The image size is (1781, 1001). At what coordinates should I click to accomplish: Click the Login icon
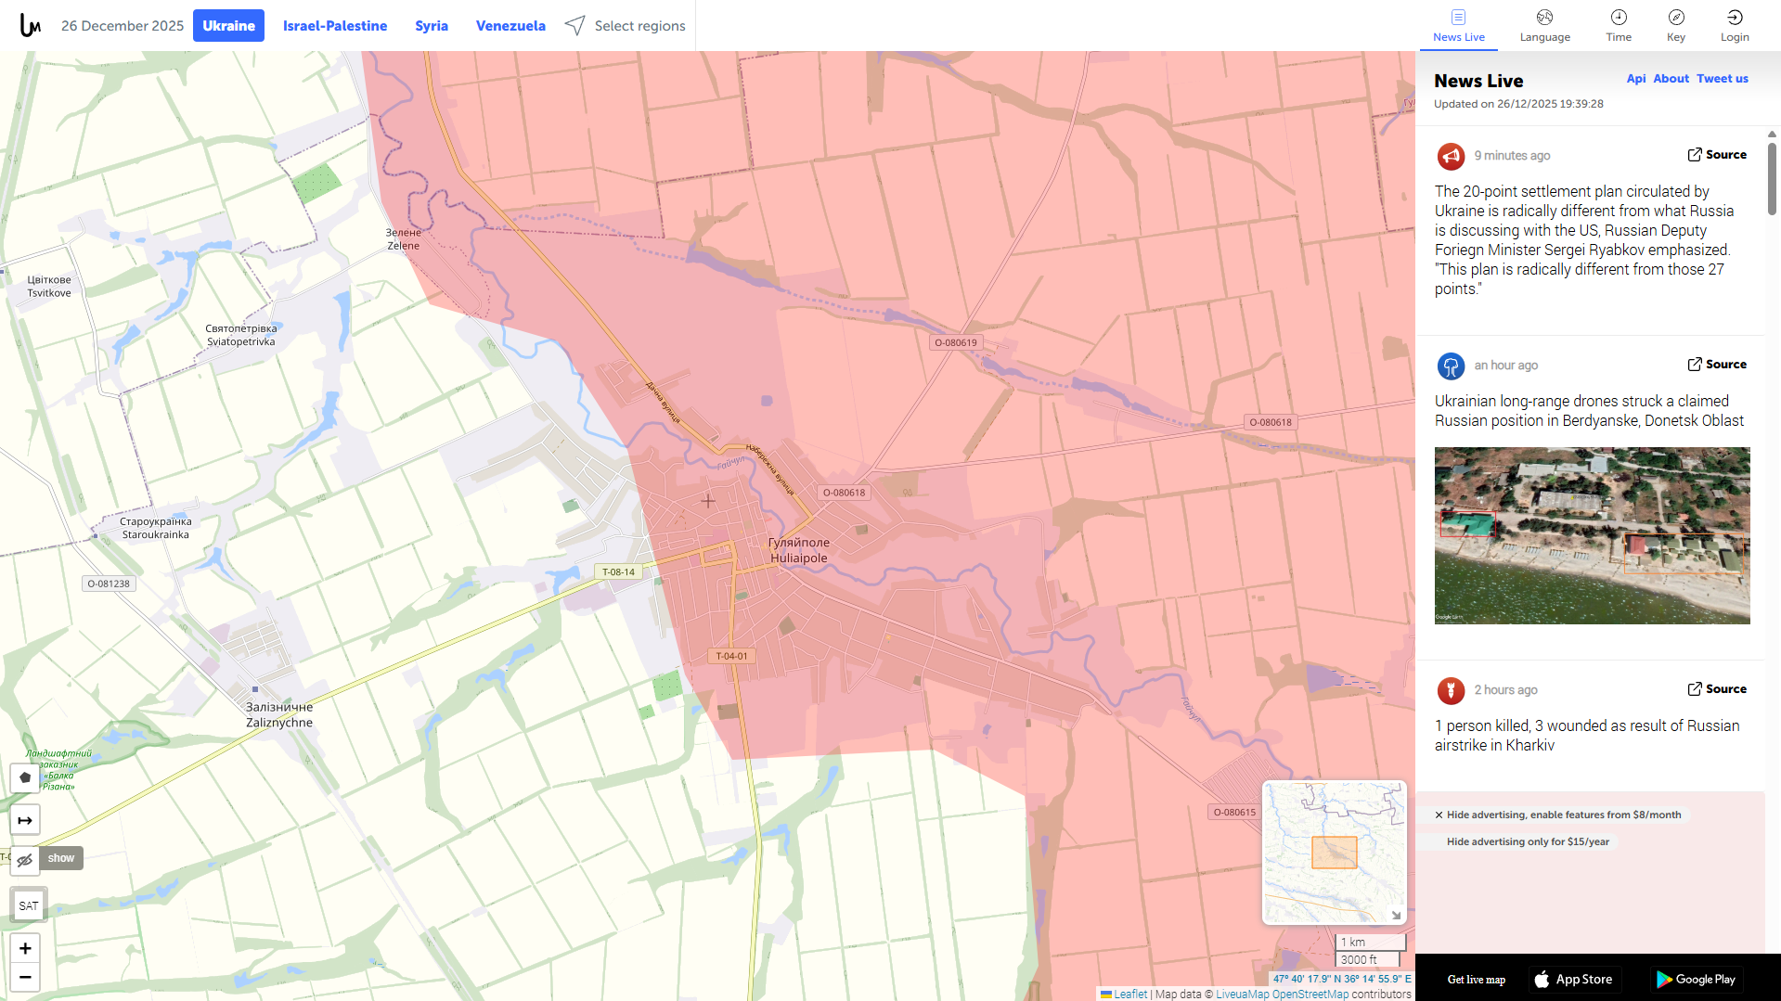coord(1735,17)
